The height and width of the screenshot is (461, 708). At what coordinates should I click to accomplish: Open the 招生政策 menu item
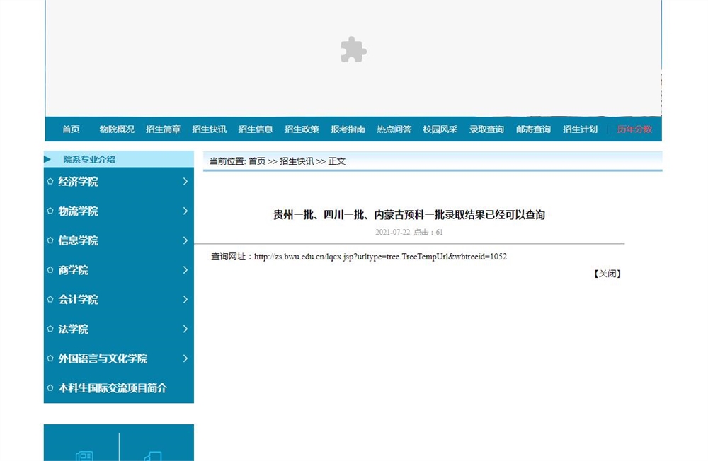302,129
